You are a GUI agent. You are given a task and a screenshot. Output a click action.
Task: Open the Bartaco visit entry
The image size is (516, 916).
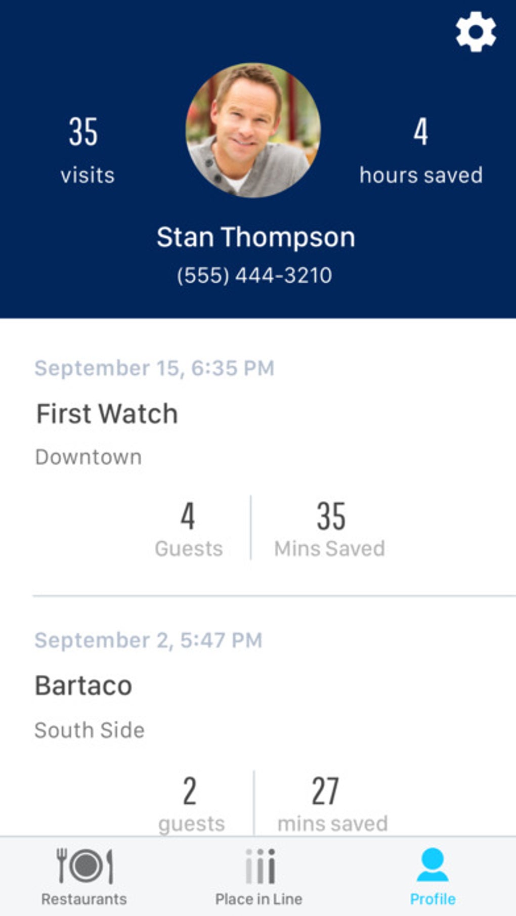(x=83, y=686)
